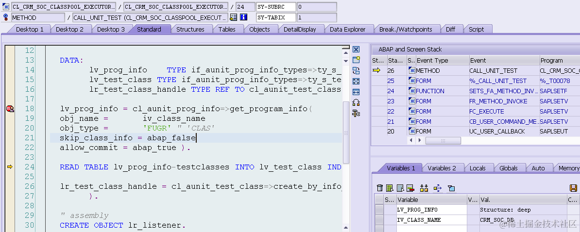The width and height of the screenshot is (580, 232).
Task: Select the row selector for LV_PROG_INFO
Action: 379,210
